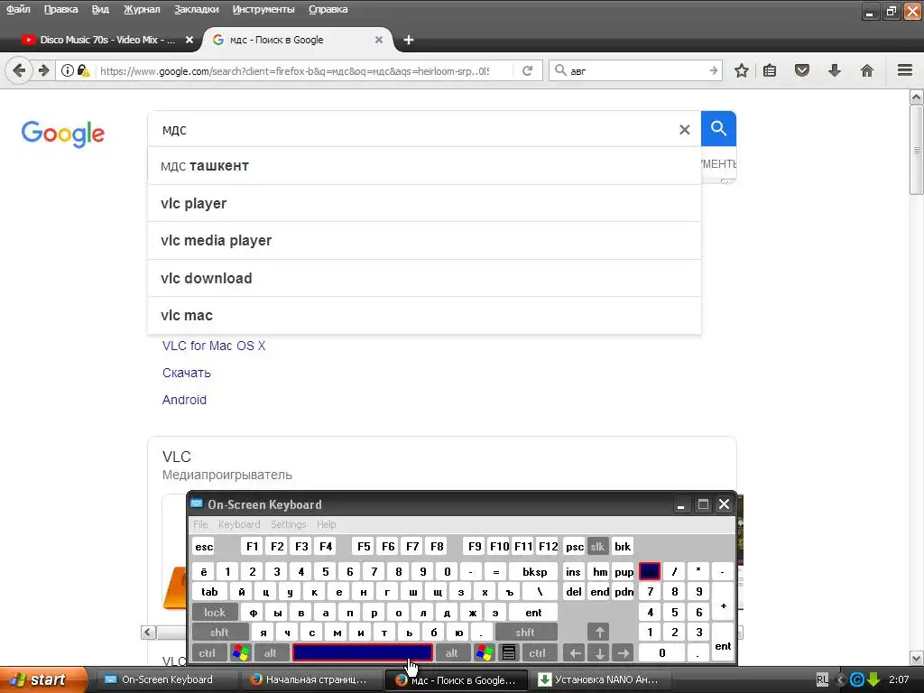Viewport: 924px width, 693px height.
Task: Click the esc key on keyboard
Action: tap(204, 547)
